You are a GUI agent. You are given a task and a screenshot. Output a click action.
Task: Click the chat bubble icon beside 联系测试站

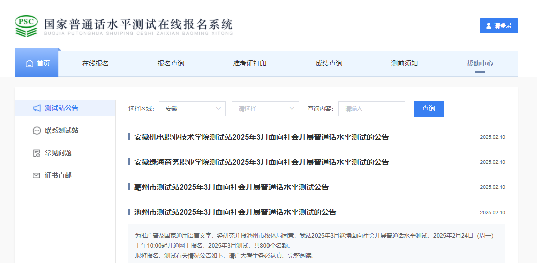coord(37,131)
